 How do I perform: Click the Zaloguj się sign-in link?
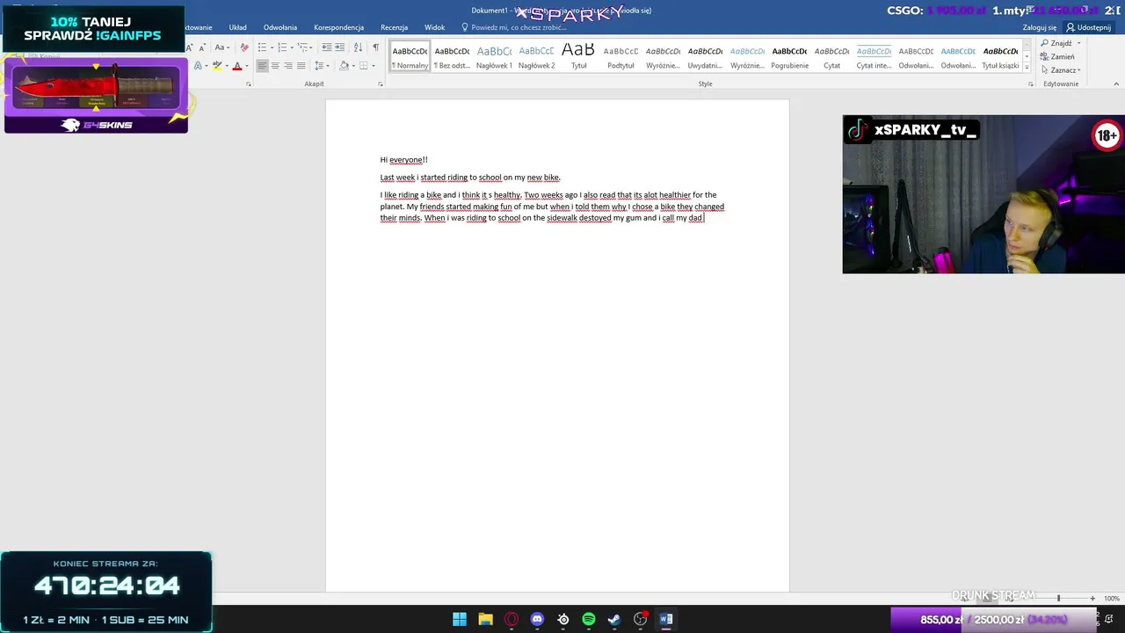coord(1040,27)
